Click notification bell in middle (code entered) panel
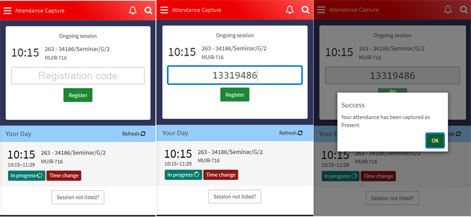 point(290,10)
